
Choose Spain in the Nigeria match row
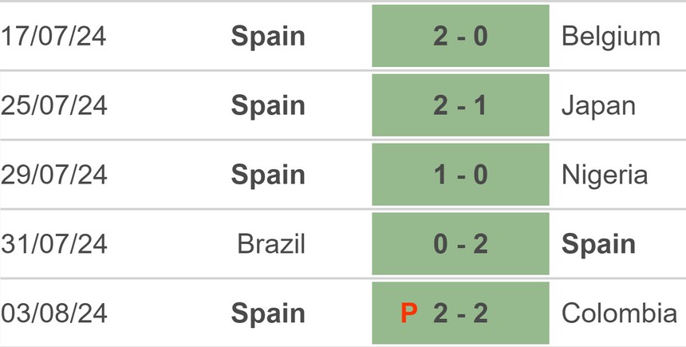point(268,175)
